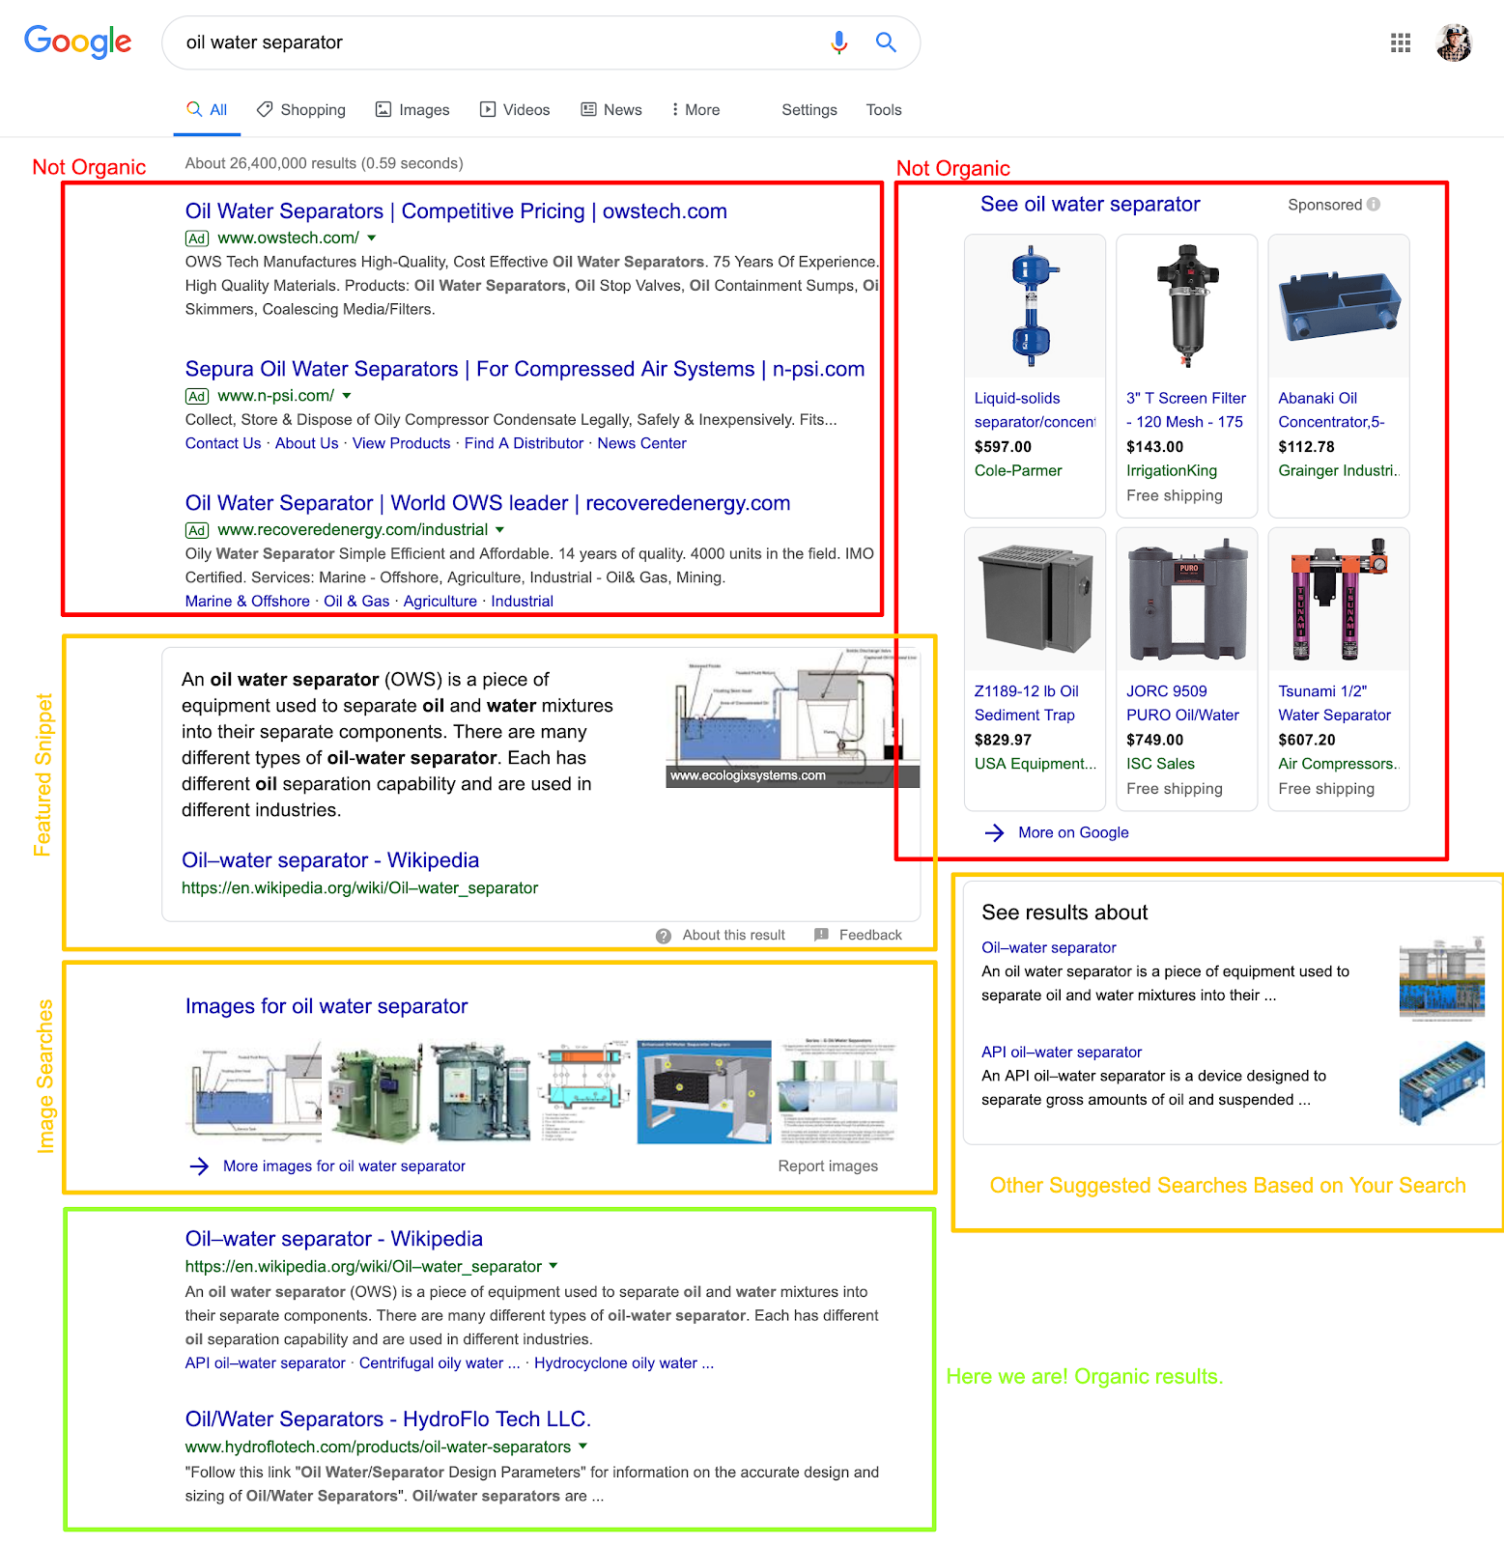The height and width of the screenshot is (1545, 1504).
Task: Switch to the Videos tab
Action: [x=515, y=110]
